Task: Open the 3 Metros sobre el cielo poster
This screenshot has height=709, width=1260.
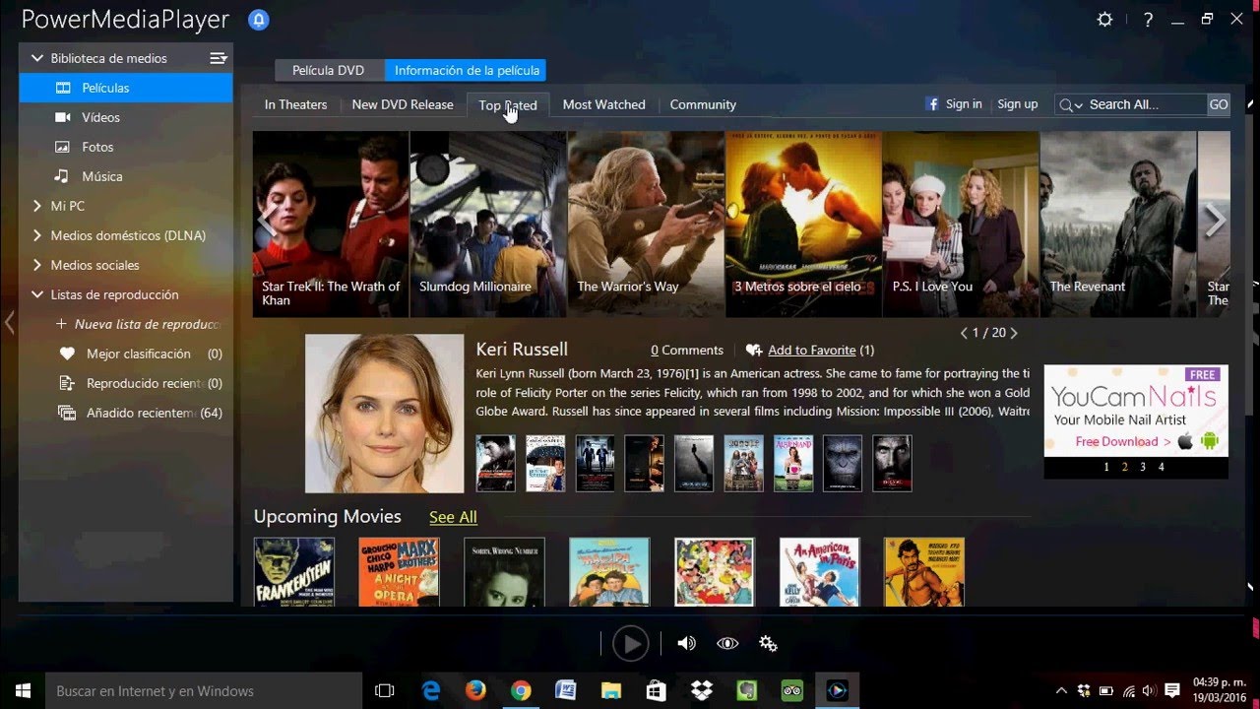Action: pos(803,224)
